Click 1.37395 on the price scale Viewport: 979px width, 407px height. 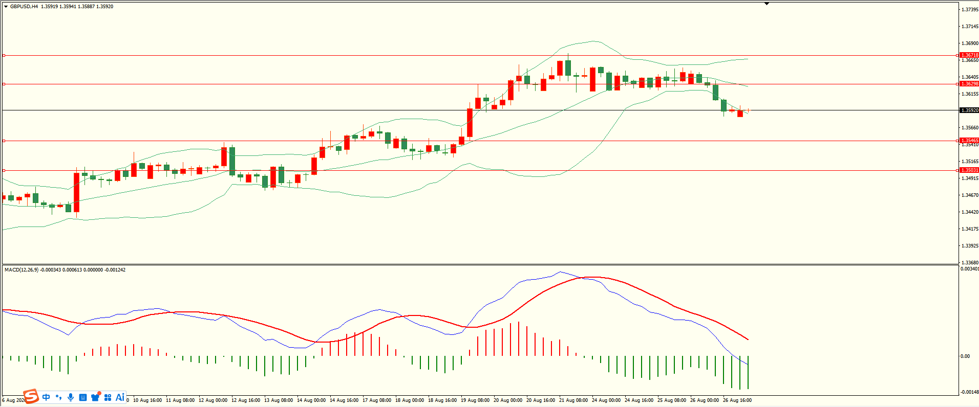970,10
